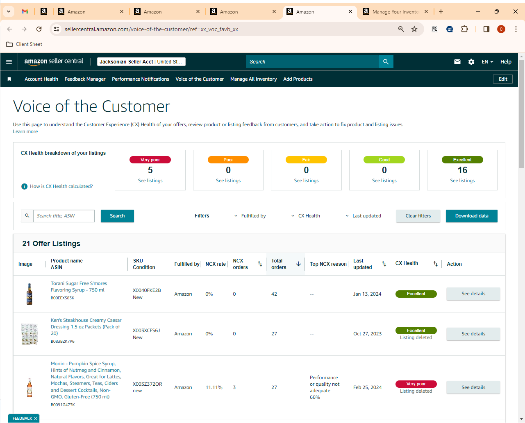Expand the Last updated filter dropdown

[x=363, y=216]
